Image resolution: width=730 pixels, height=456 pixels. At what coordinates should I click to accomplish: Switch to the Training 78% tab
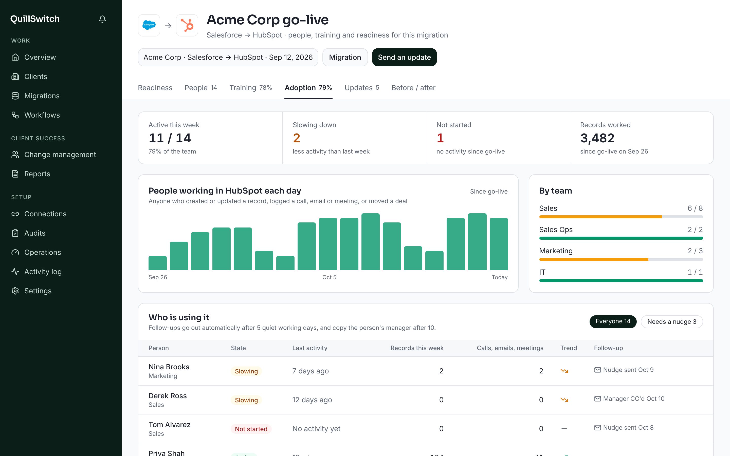point(251,88)
